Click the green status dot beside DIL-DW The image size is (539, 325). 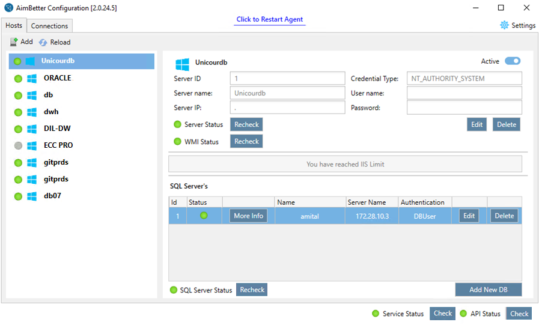[x=18, y=129]
